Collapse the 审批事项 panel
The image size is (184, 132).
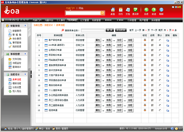coord(25,26)
